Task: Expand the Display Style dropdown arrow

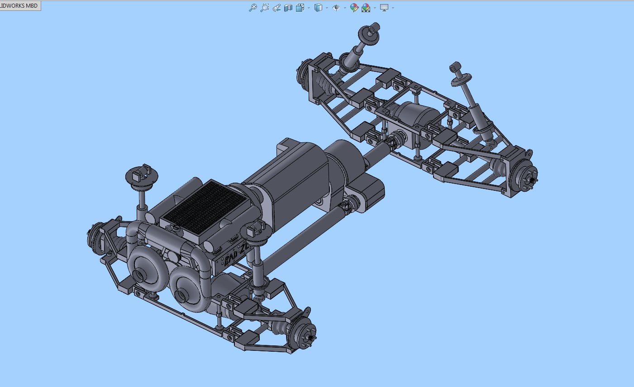Action: (x=327, y=8)
